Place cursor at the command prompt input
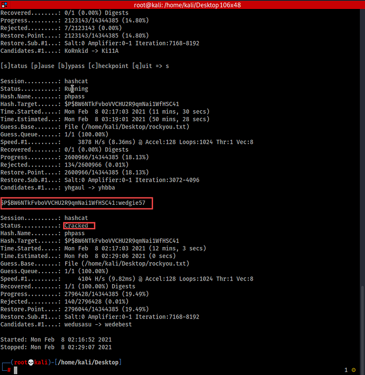This screenshot has height=375, width=365. pos(16,370)
